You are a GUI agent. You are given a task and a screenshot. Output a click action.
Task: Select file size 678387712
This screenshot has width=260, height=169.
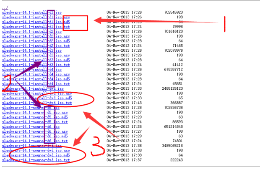pyautogui.click(x=174, y=70)
